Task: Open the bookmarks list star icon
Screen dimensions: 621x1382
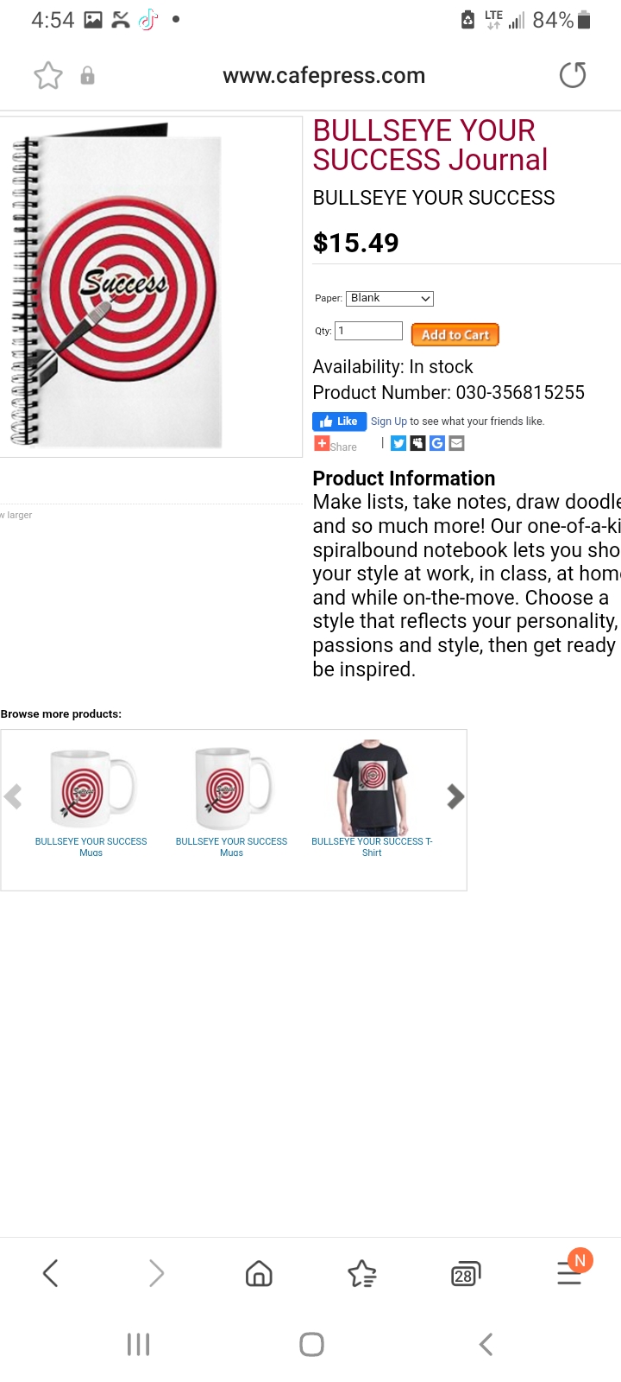Action: pos(362,1273)
